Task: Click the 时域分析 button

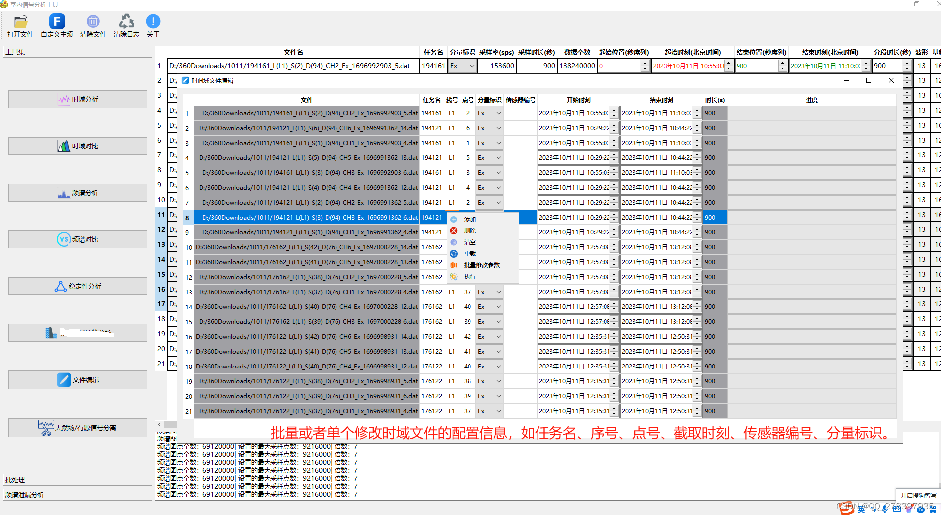Action: click(x=77, y=99)
